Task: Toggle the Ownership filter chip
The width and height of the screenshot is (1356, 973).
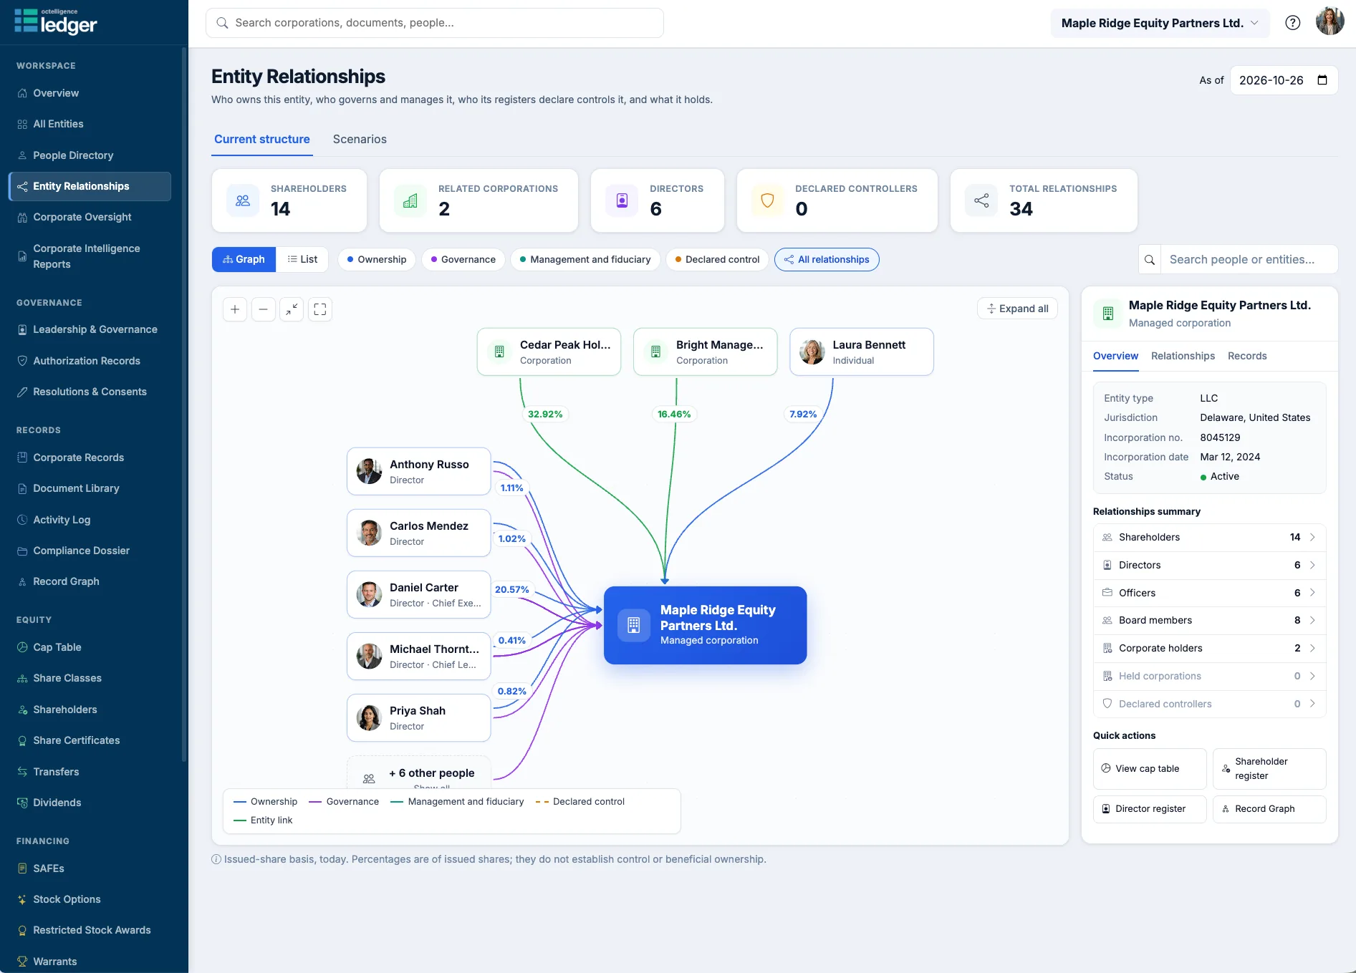Action: click(x=376, y=259)
